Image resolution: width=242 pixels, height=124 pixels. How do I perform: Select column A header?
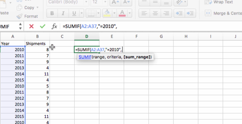pos(13,36)
